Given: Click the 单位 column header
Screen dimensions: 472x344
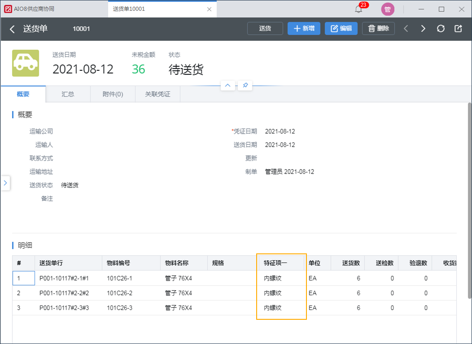Looking at the screenshot, I should [x=318, y=263].
